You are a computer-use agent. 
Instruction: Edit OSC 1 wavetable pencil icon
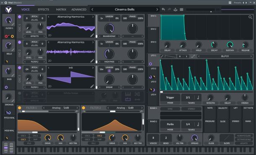[x=92, y=35]
